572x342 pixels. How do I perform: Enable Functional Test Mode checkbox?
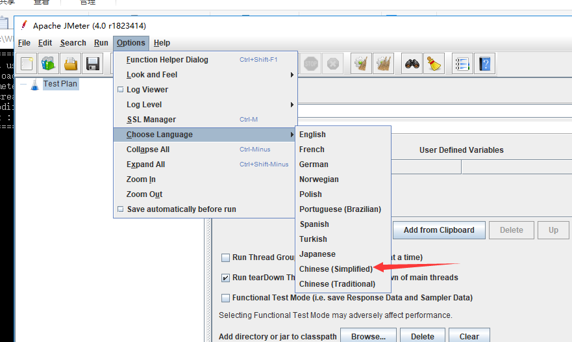(x=225, y=298)
